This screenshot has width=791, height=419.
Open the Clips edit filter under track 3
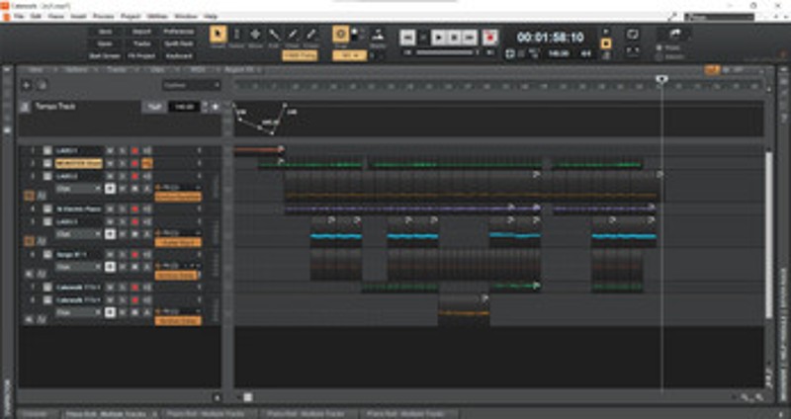pyautogui.click(x=78, y=189)
